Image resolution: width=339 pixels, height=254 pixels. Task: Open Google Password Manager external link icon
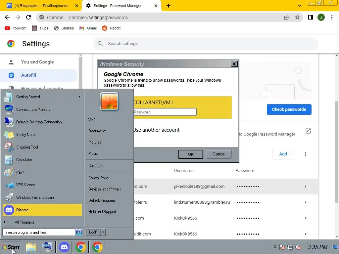tap(308, 131)
